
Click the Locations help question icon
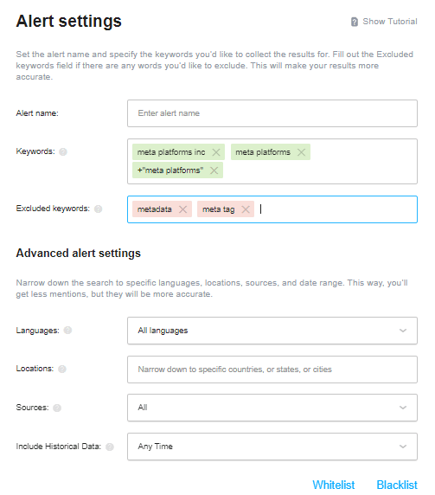[62, 369]
